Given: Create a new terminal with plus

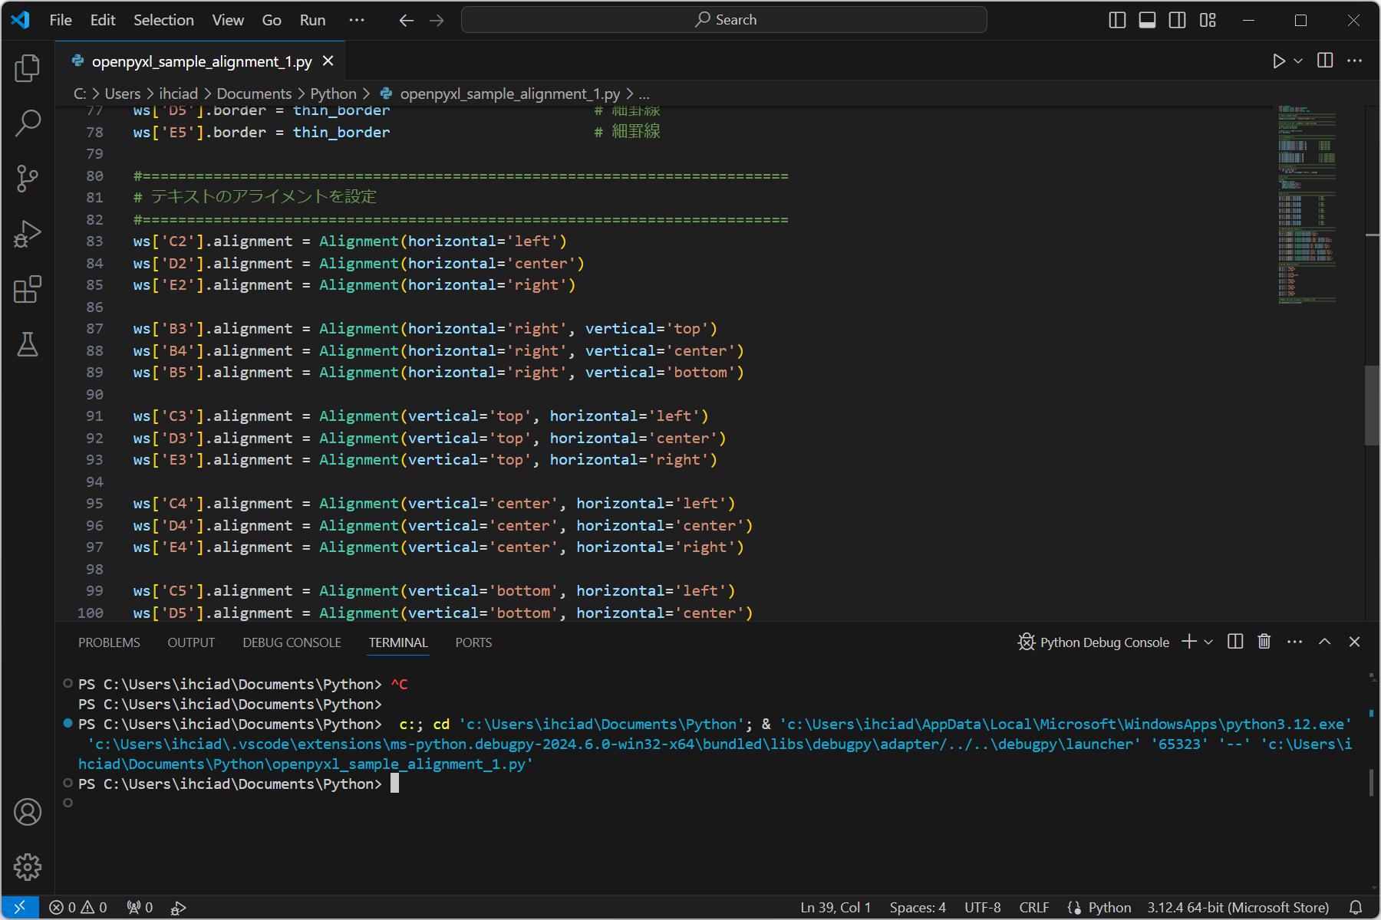Looking at the screenshot, I should click(1189, 642).
